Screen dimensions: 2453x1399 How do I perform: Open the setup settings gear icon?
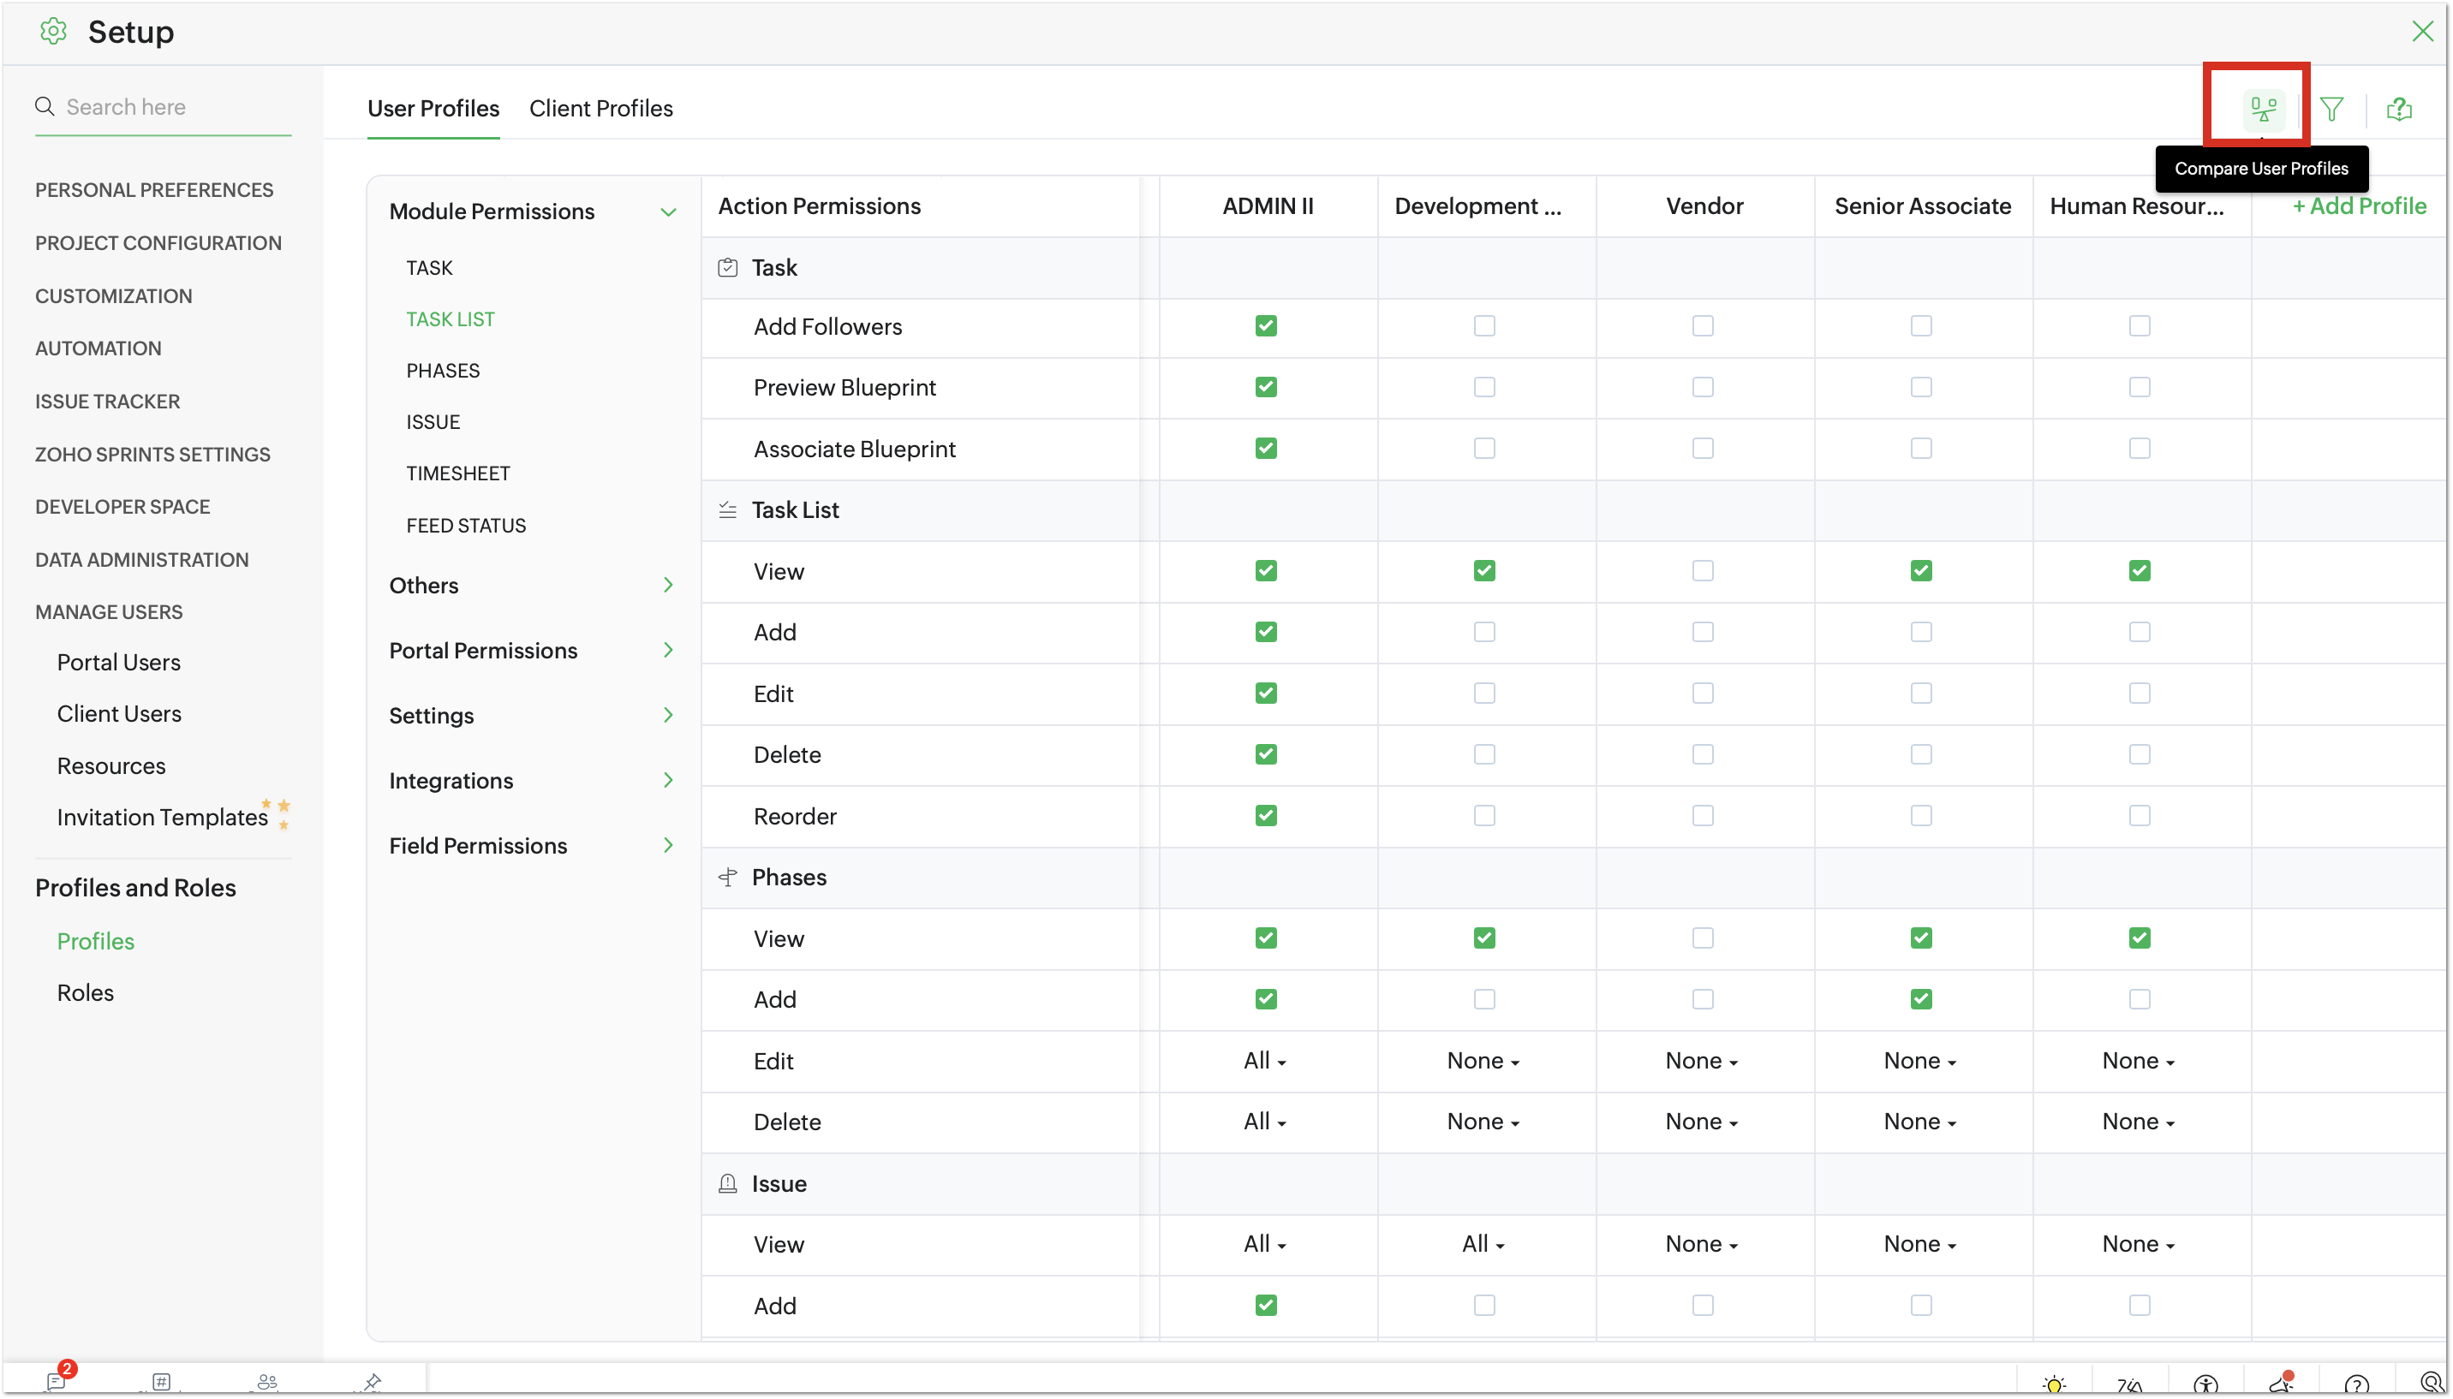[x=54, y=31]
